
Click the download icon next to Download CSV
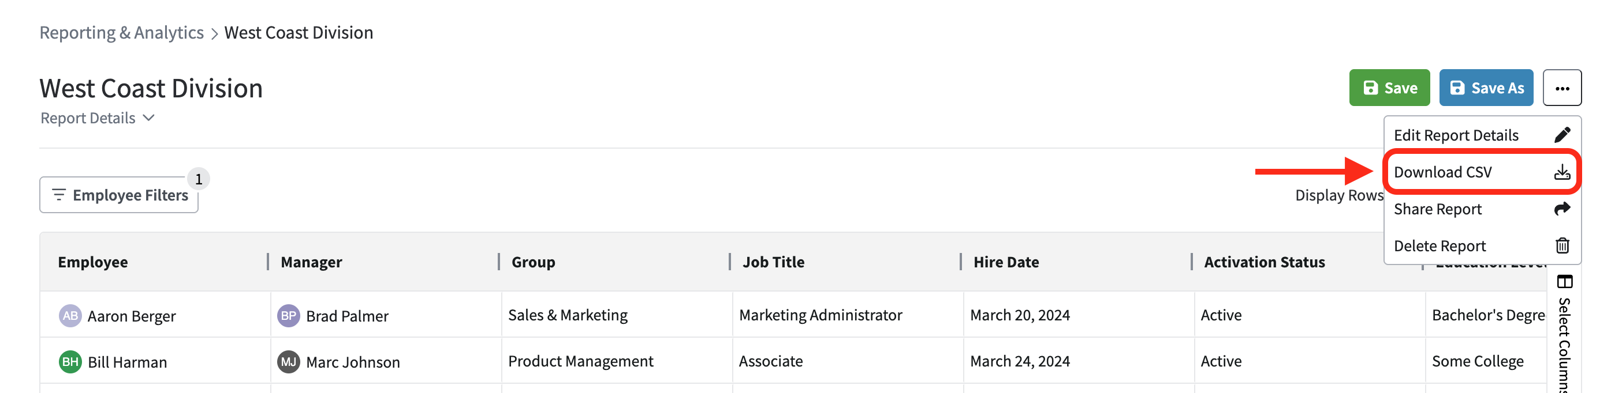[x=1561, y=172]
